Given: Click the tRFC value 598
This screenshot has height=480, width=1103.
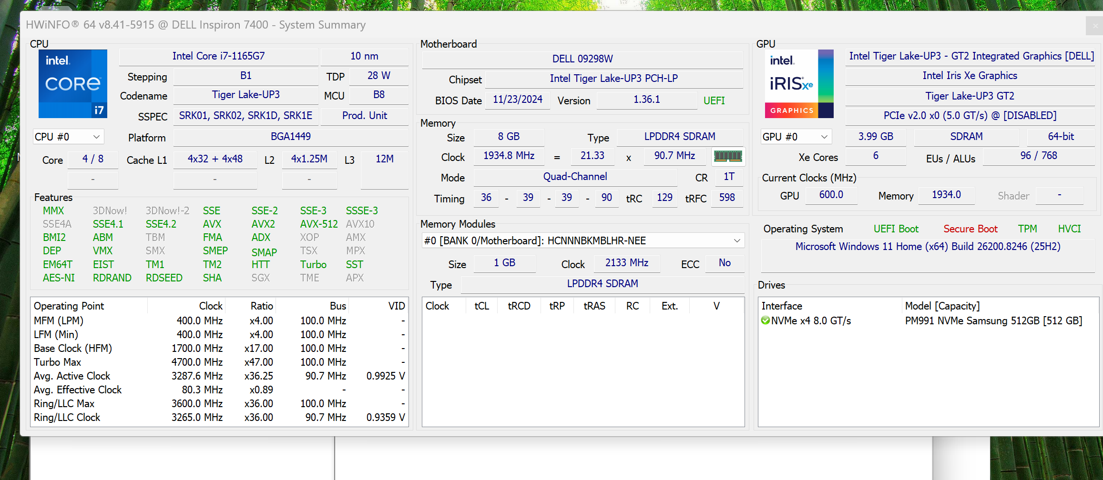Looking at the screenshot, I should point(727,198).
